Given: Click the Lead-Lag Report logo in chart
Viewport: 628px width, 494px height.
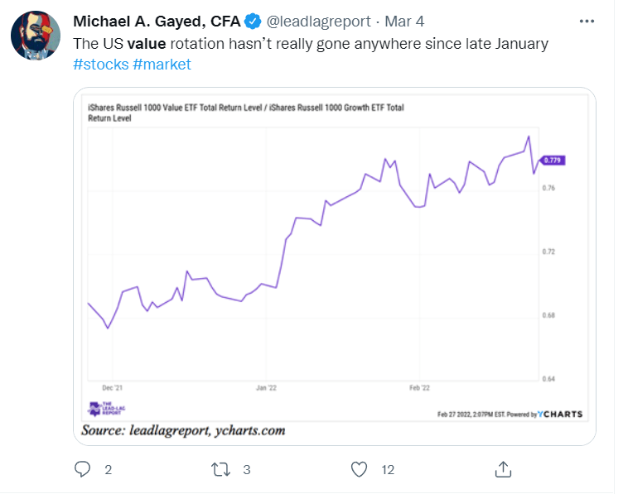Looking at the screenshot, I should 107,408.
